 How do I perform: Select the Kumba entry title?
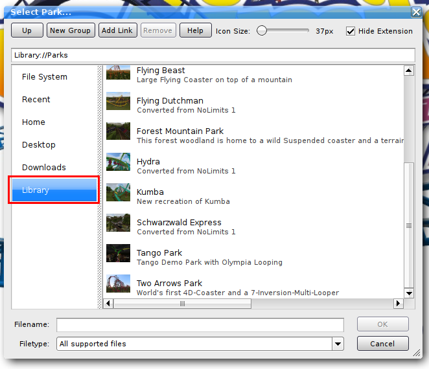click(150, 192)
